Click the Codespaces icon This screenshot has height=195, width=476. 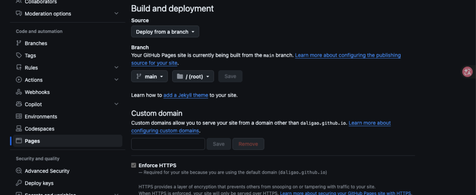pos(19,128)
